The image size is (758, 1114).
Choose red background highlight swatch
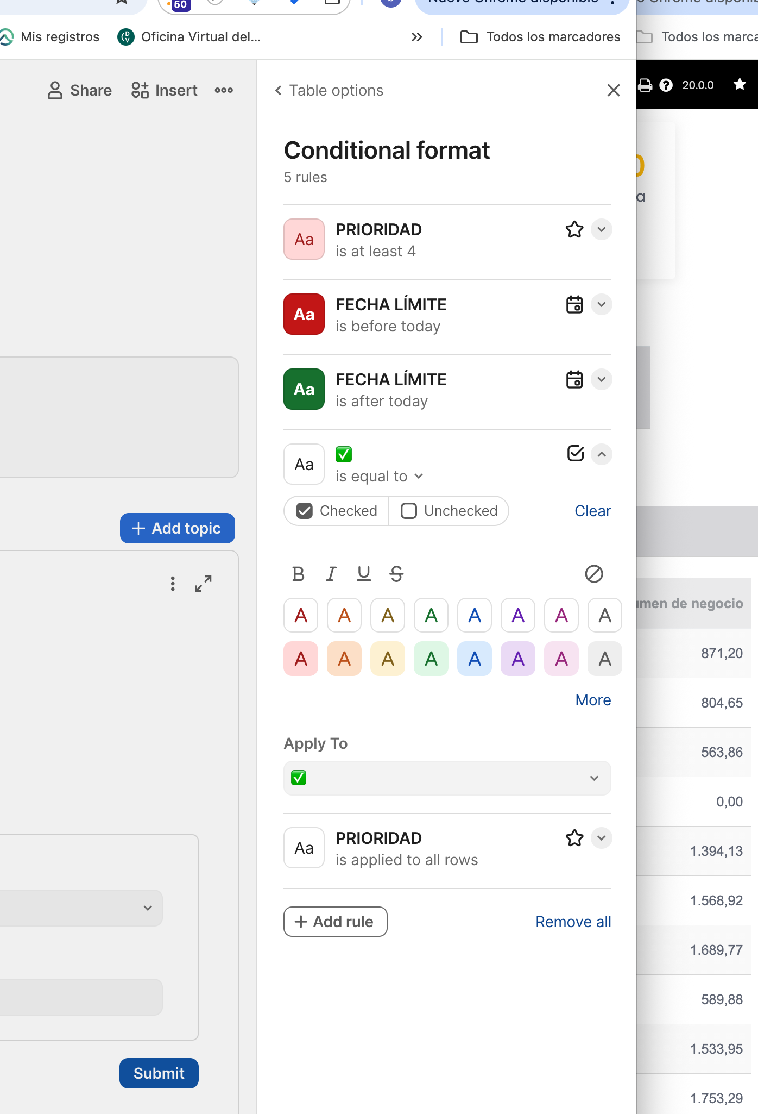301,659
